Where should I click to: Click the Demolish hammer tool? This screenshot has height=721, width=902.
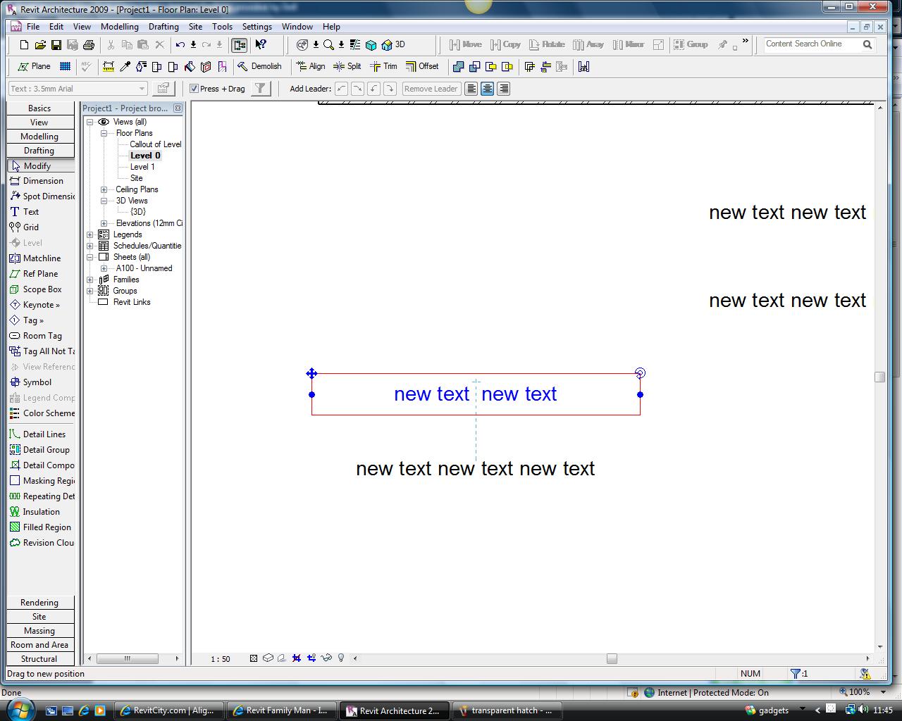pos(259,66)
